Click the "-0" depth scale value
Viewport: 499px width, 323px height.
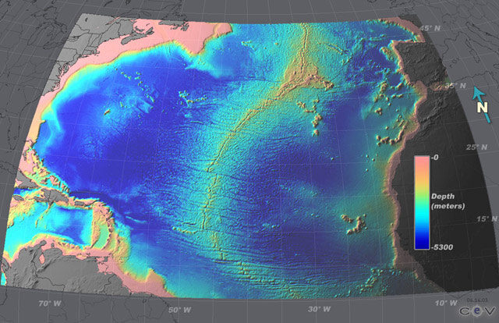click(x=435, y=158)
